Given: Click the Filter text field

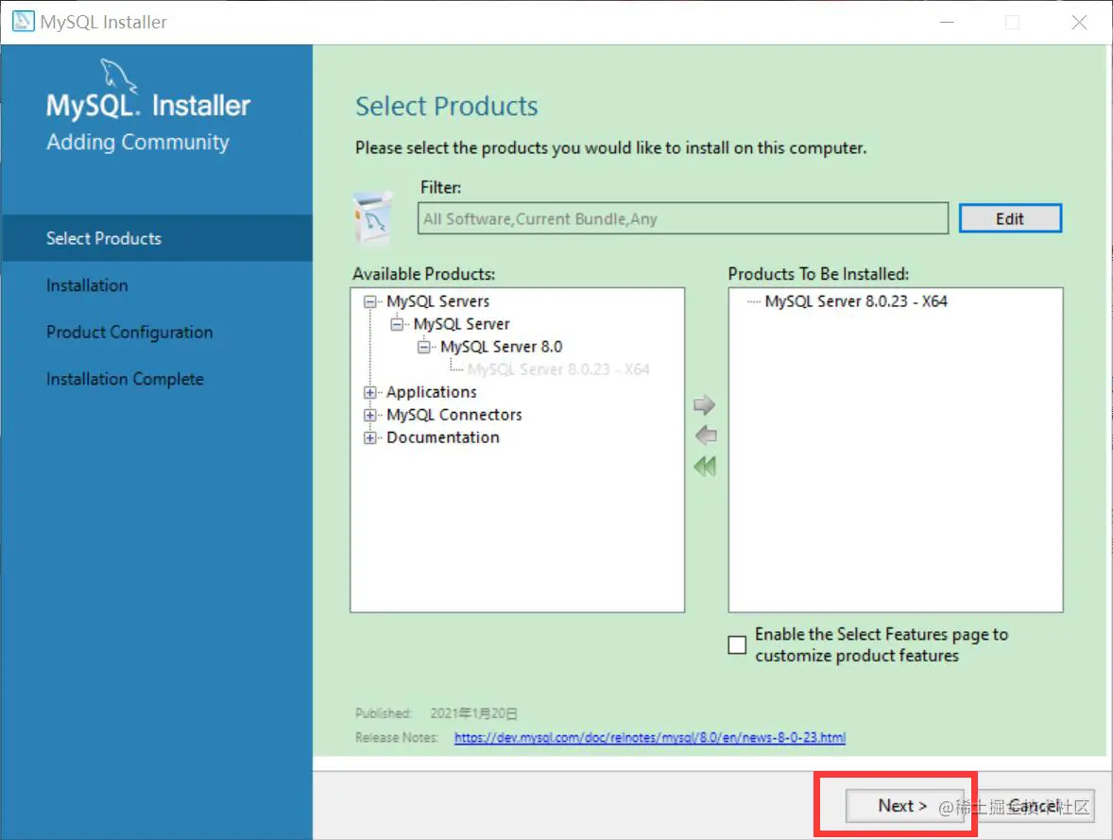Looking at the screenshot, I should [x=683, y=218].
